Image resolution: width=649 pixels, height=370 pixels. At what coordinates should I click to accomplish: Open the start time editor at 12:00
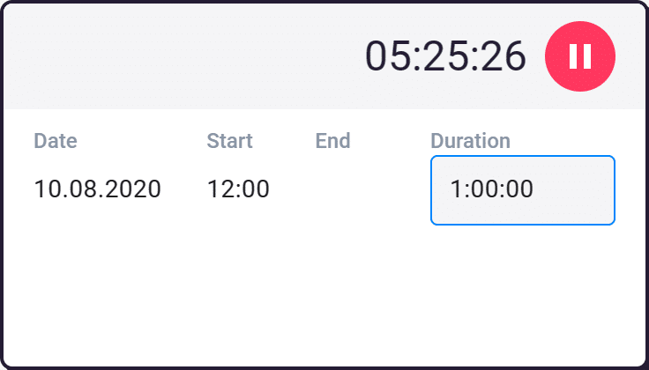(238, 189)
